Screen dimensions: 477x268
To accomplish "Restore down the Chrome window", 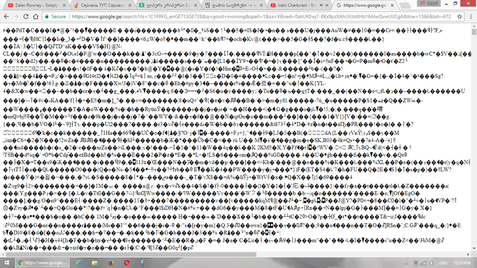I will point(456,3).
